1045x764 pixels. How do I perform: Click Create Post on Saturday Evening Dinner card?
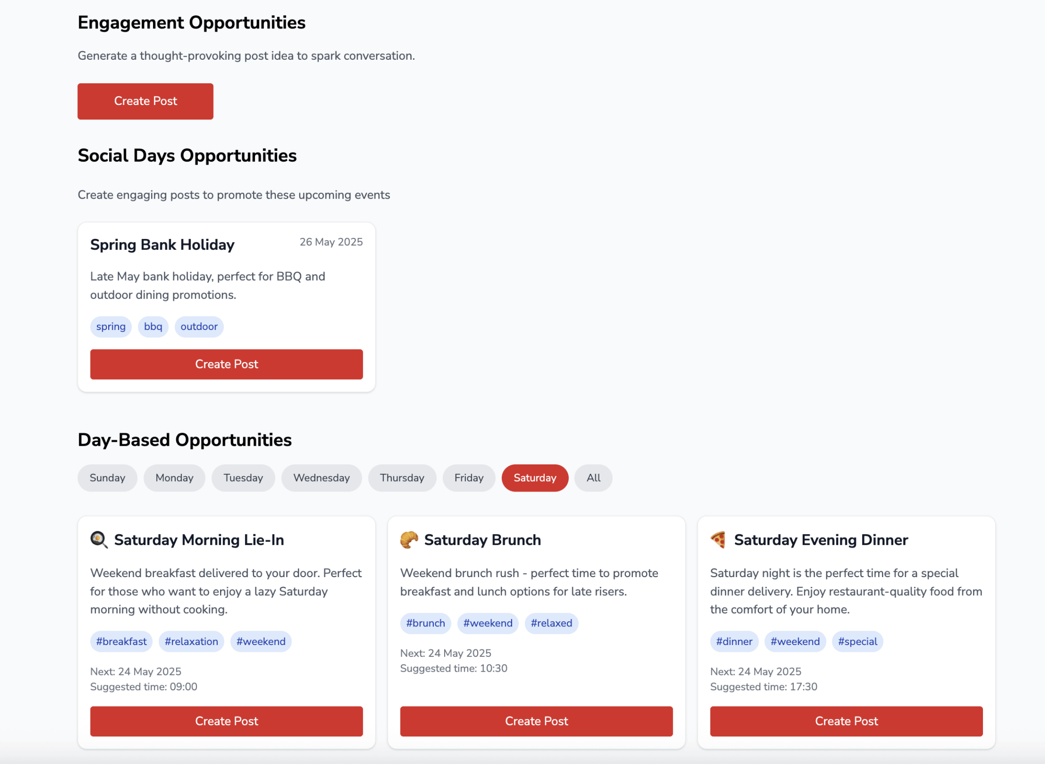pos(846,721)
